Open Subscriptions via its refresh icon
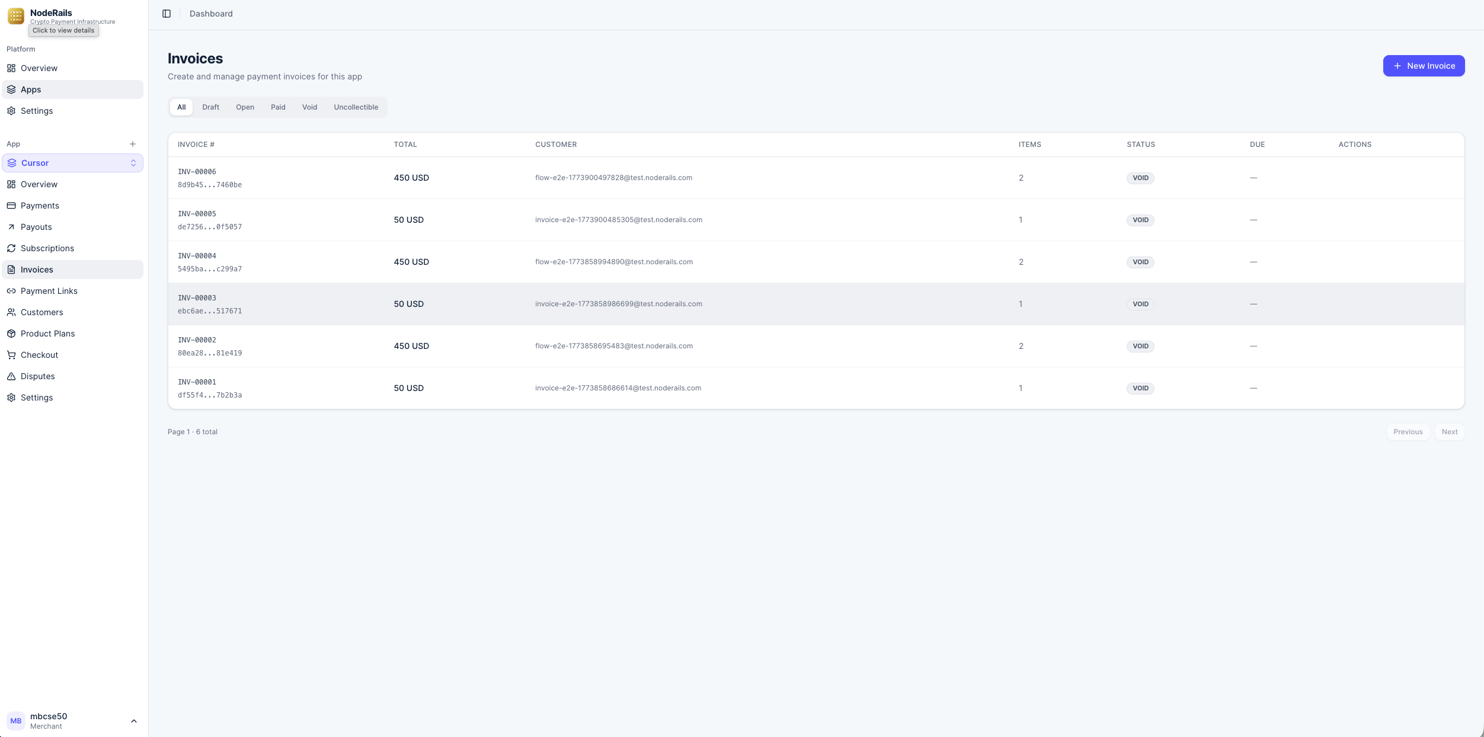 pyautogui.click(x=11, y=248)
